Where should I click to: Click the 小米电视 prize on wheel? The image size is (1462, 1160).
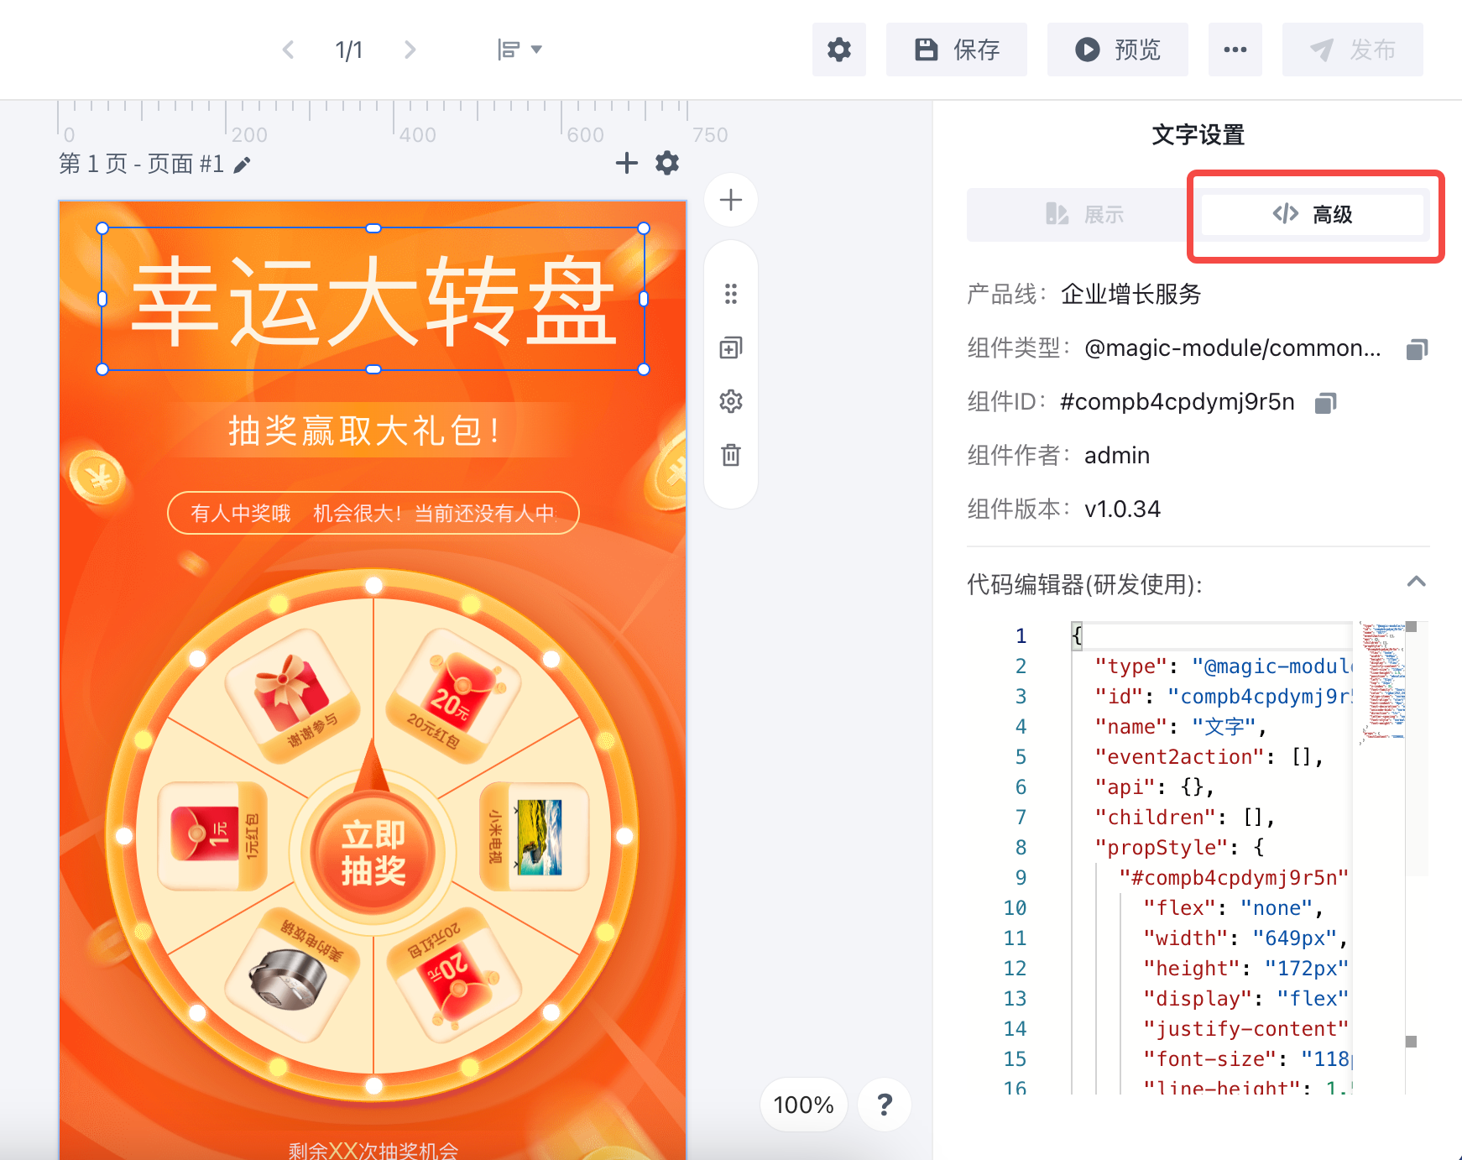tap(535, 836)
